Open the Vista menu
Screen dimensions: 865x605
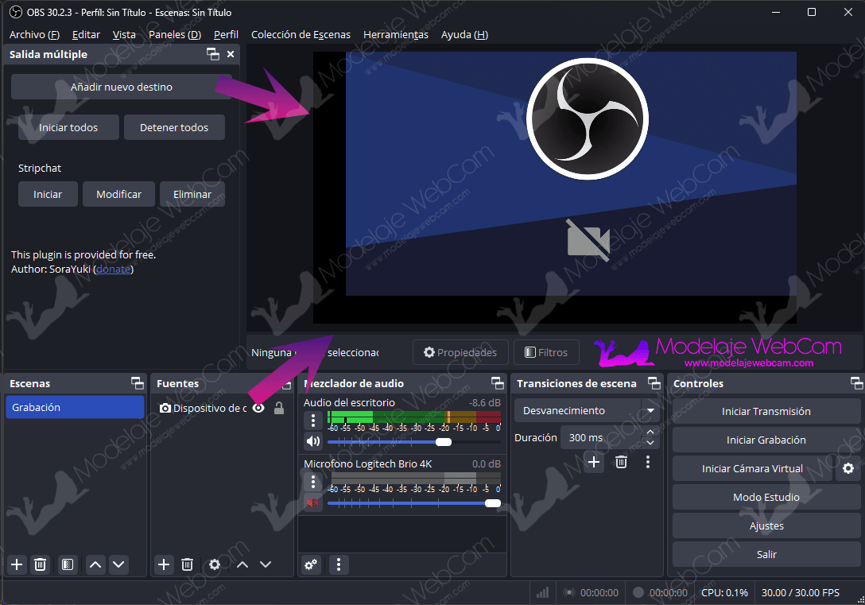click(x=124, y=35)
